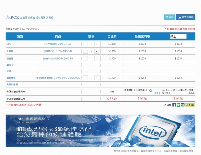201x155 pixels.
Task: Click the yellow 下載 download button
Action: tap(190, 105)
